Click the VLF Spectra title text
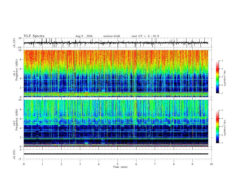The height and width of the screenshot is (184, 238). [x=34, y=36]
